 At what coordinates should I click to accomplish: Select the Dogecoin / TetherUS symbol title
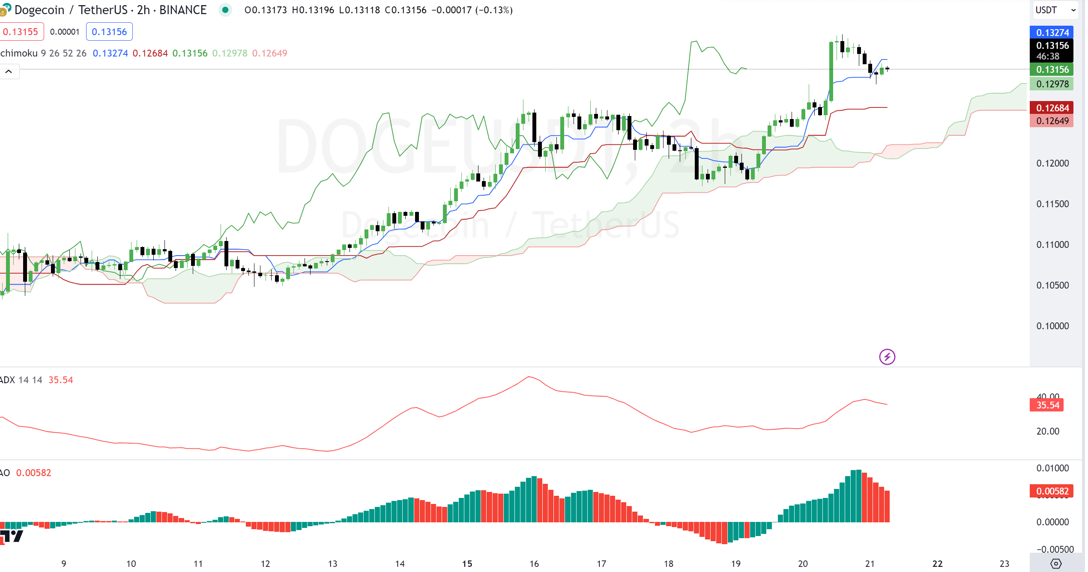pyautogui.click(x=111, y=9)
